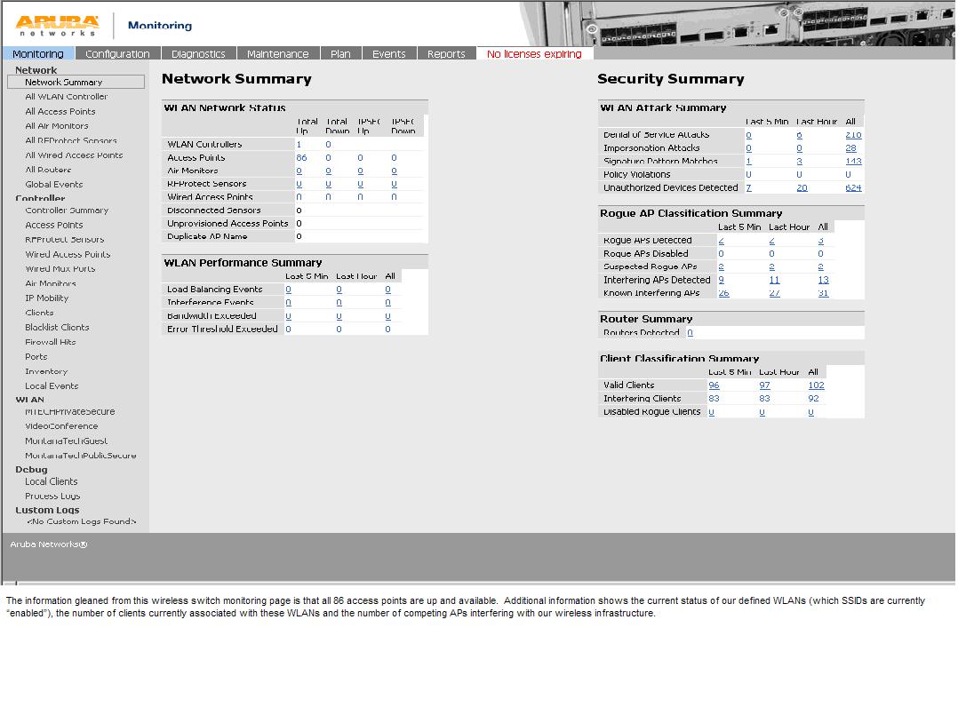The height and width of the screenshot is (715, 958).
Task: Click Interference Events All value
Action: pos(388,303)
